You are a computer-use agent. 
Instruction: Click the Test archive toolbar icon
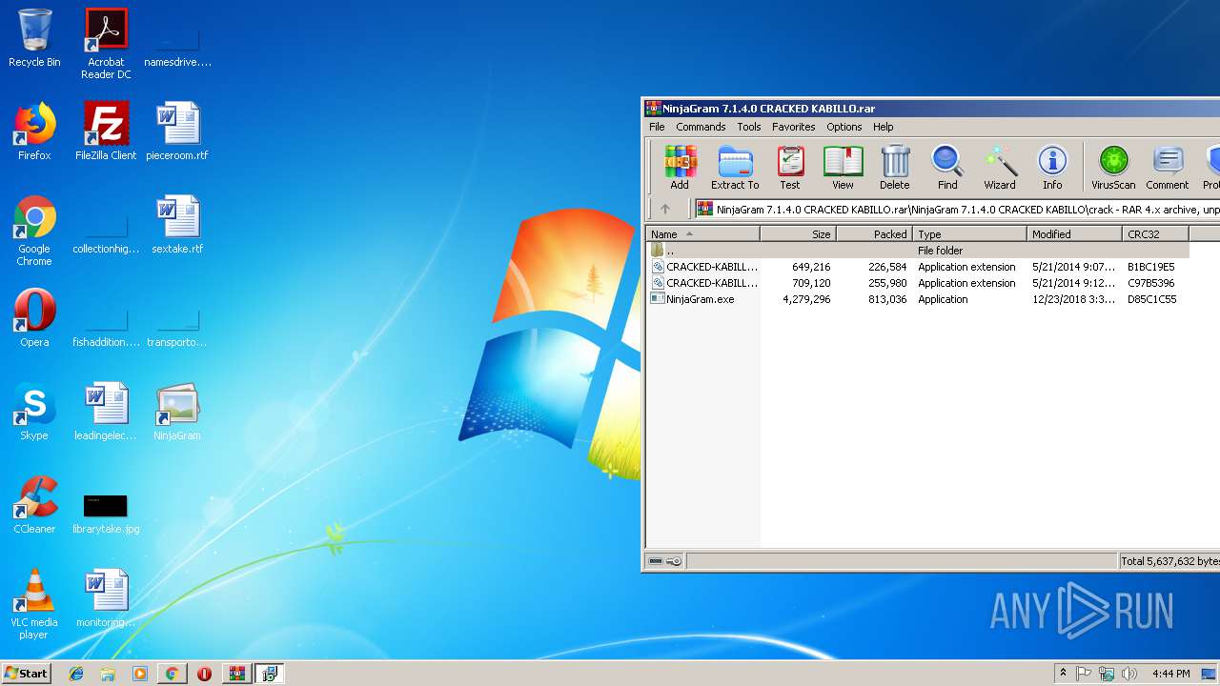tap(790, 168)
